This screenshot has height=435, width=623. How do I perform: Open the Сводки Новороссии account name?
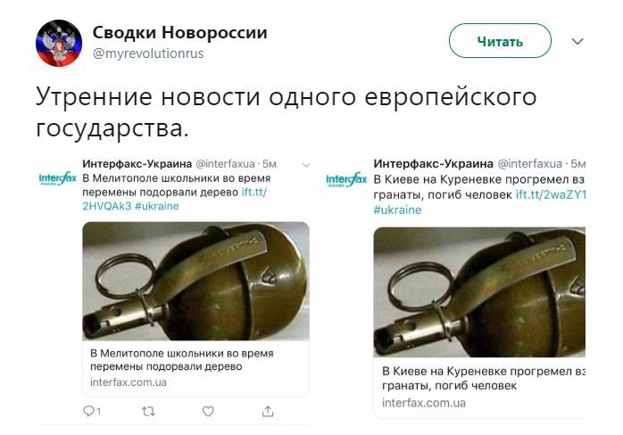pyautogui.click(x=180, y=33)
